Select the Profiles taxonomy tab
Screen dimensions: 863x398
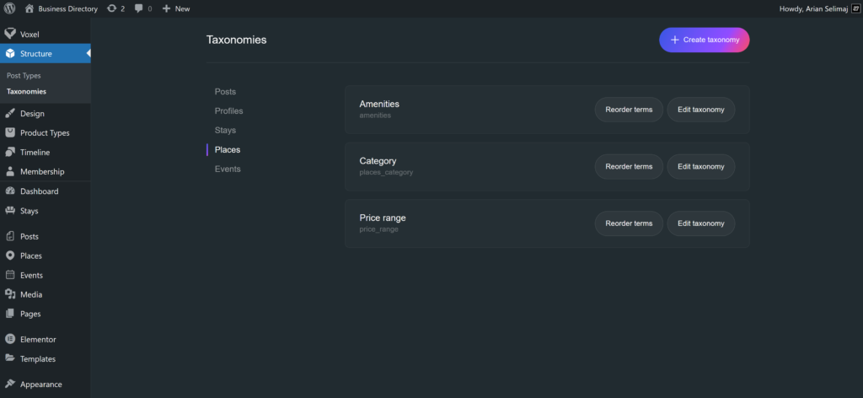228,111
